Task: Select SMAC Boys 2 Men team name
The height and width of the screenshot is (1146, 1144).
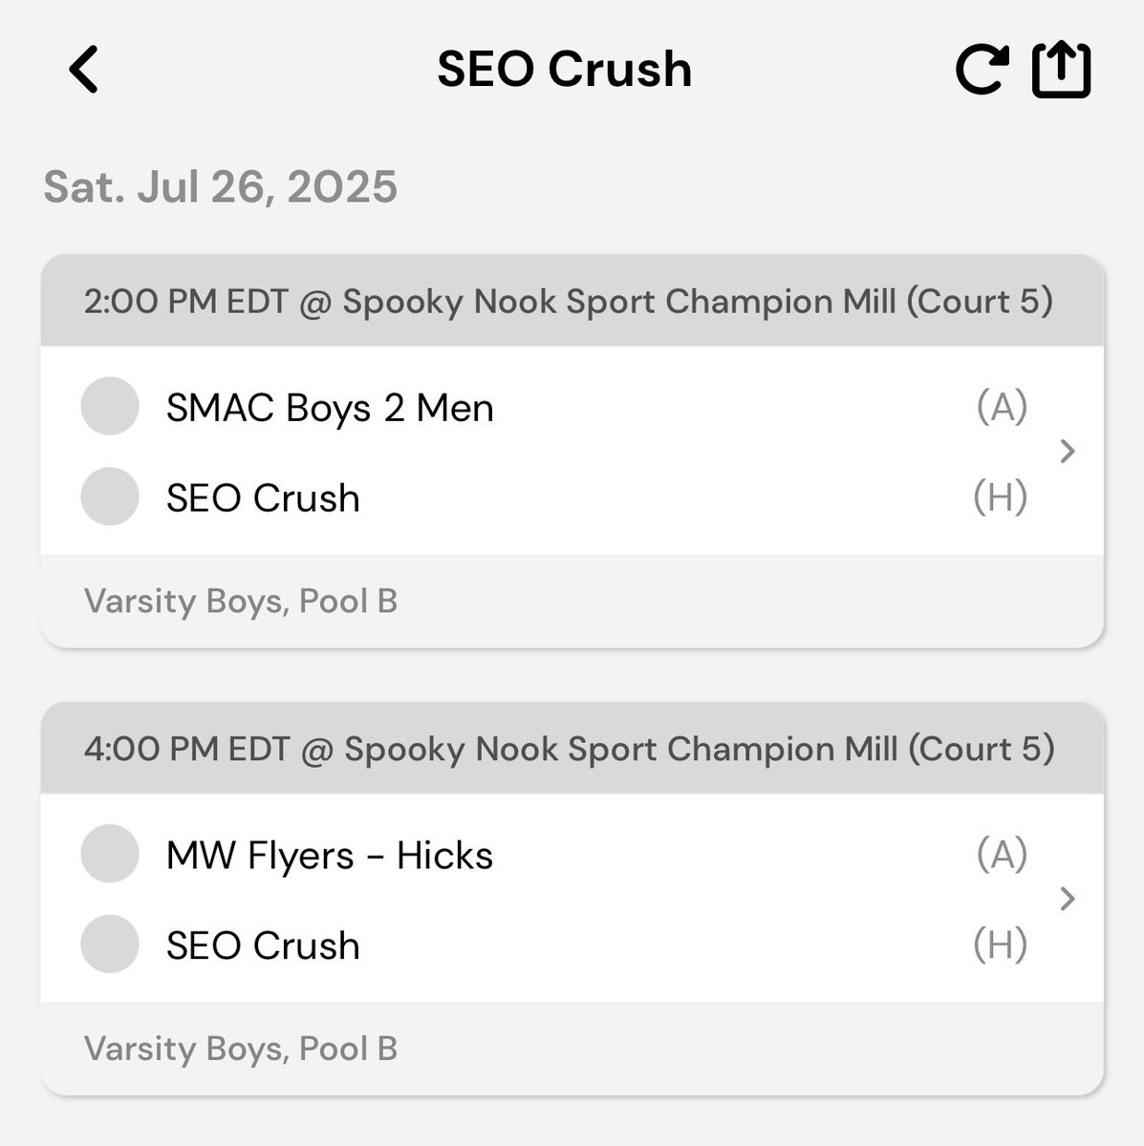Action: coord(330,408)
